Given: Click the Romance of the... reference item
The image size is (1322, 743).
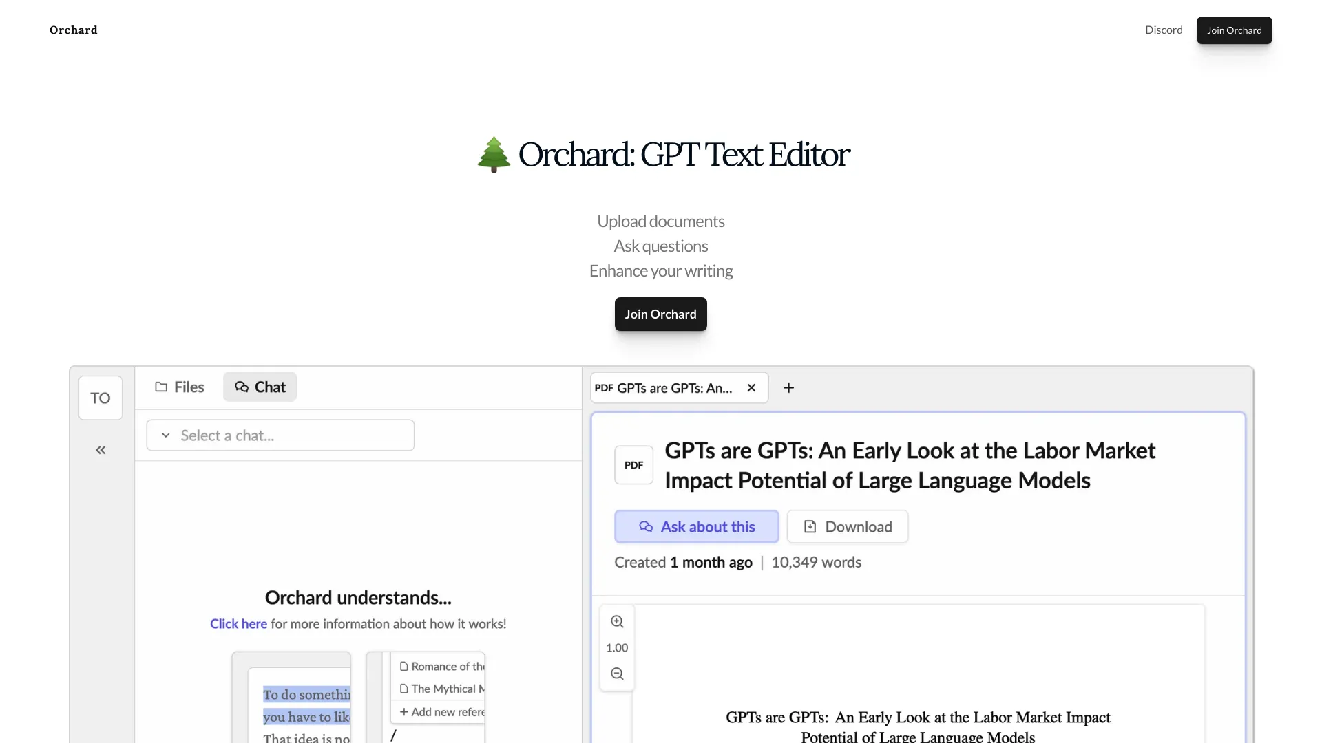Looking at the screenshot, I should click(x=441, y=666).
